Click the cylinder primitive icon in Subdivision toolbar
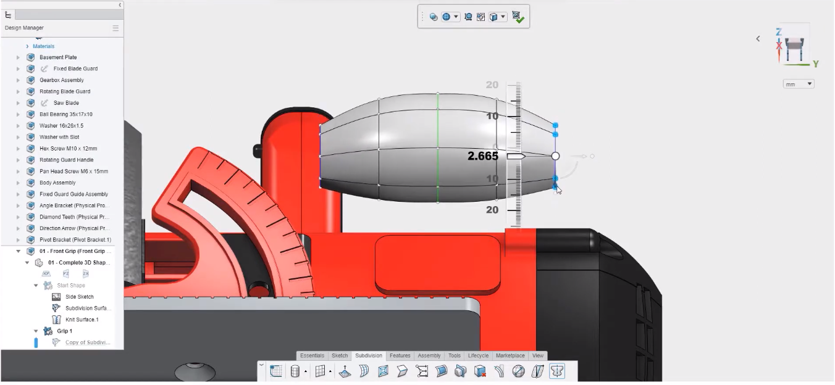This screenshot has width=835, height=385. tap(295, 371)
